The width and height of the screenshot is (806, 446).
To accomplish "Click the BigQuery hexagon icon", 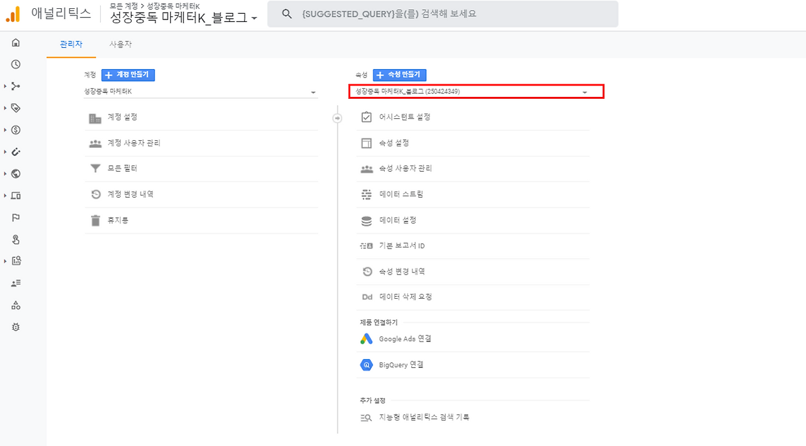I will 366,365.
